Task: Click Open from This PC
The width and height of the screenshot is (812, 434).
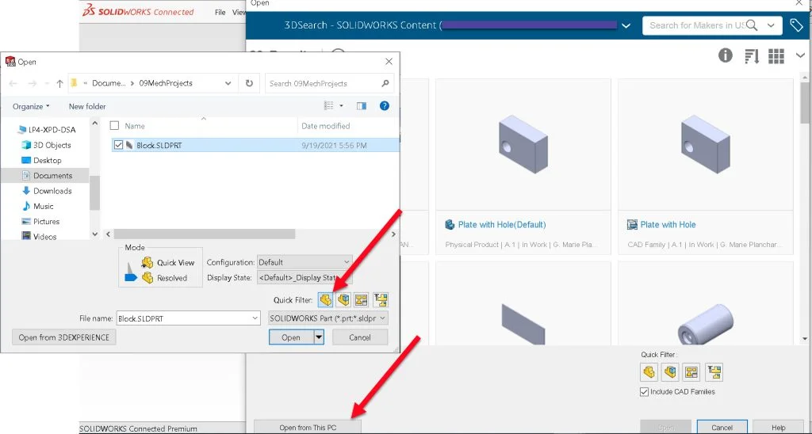Action: (308, 428)
